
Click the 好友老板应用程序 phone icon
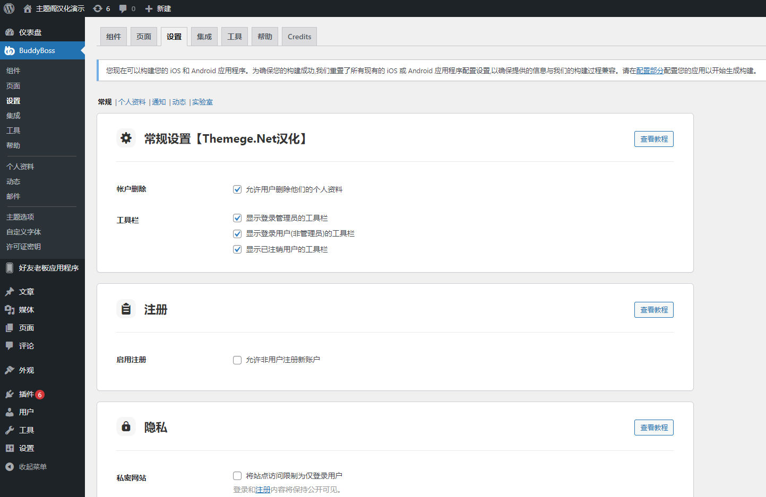pyautogui.click(x=10, y=268)
